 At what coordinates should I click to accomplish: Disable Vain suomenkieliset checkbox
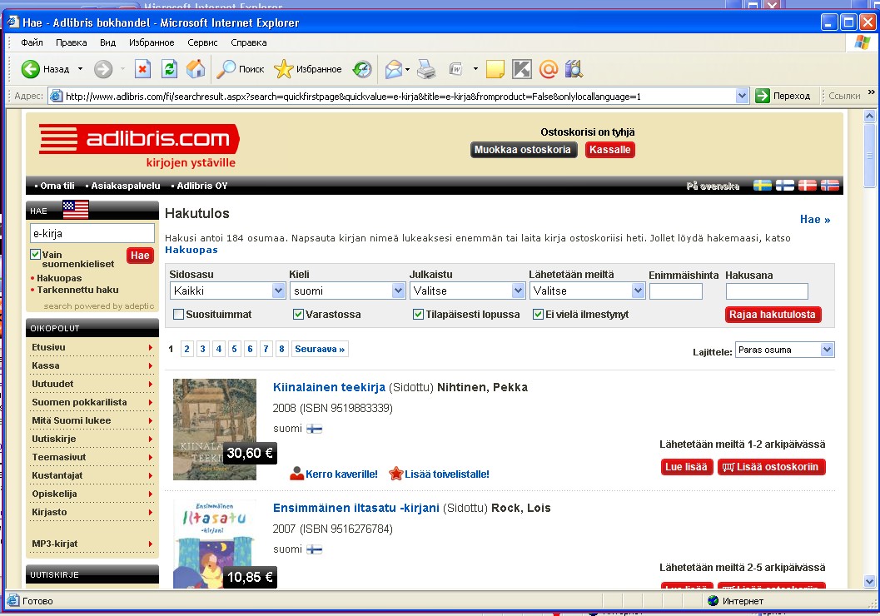point(36,255)
